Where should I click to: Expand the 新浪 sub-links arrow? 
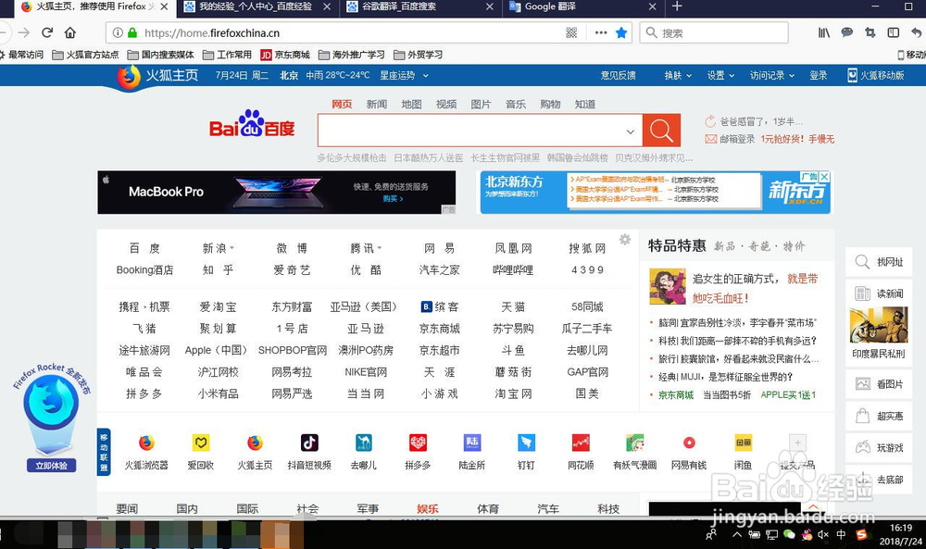[232, 248]
